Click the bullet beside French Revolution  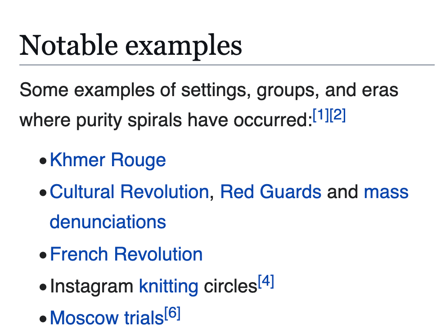point(43,255)
